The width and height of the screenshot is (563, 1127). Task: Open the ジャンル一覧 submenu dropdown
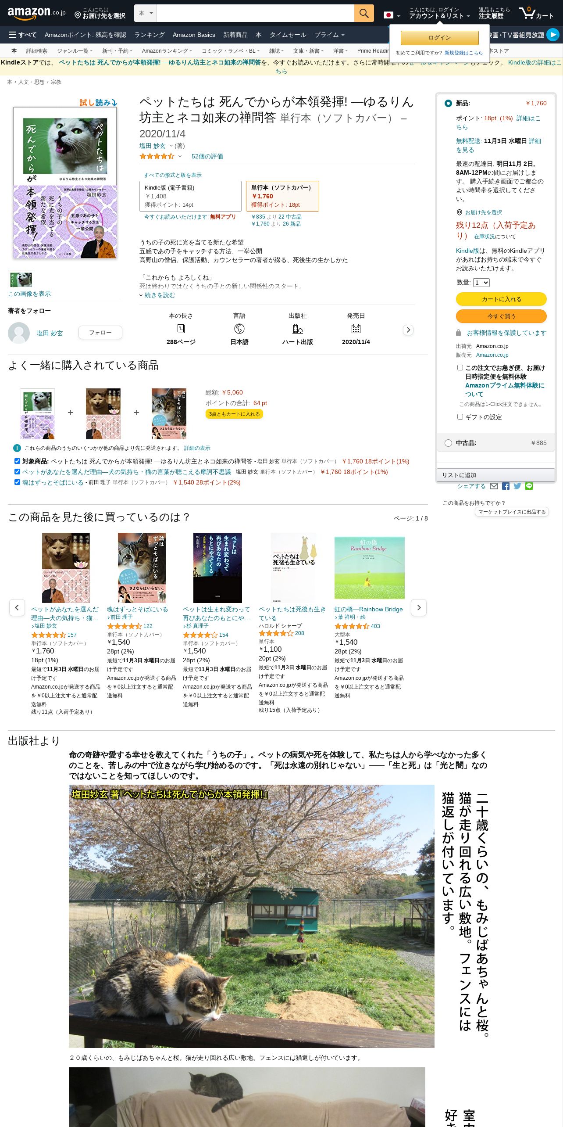(x=75, y=51)
